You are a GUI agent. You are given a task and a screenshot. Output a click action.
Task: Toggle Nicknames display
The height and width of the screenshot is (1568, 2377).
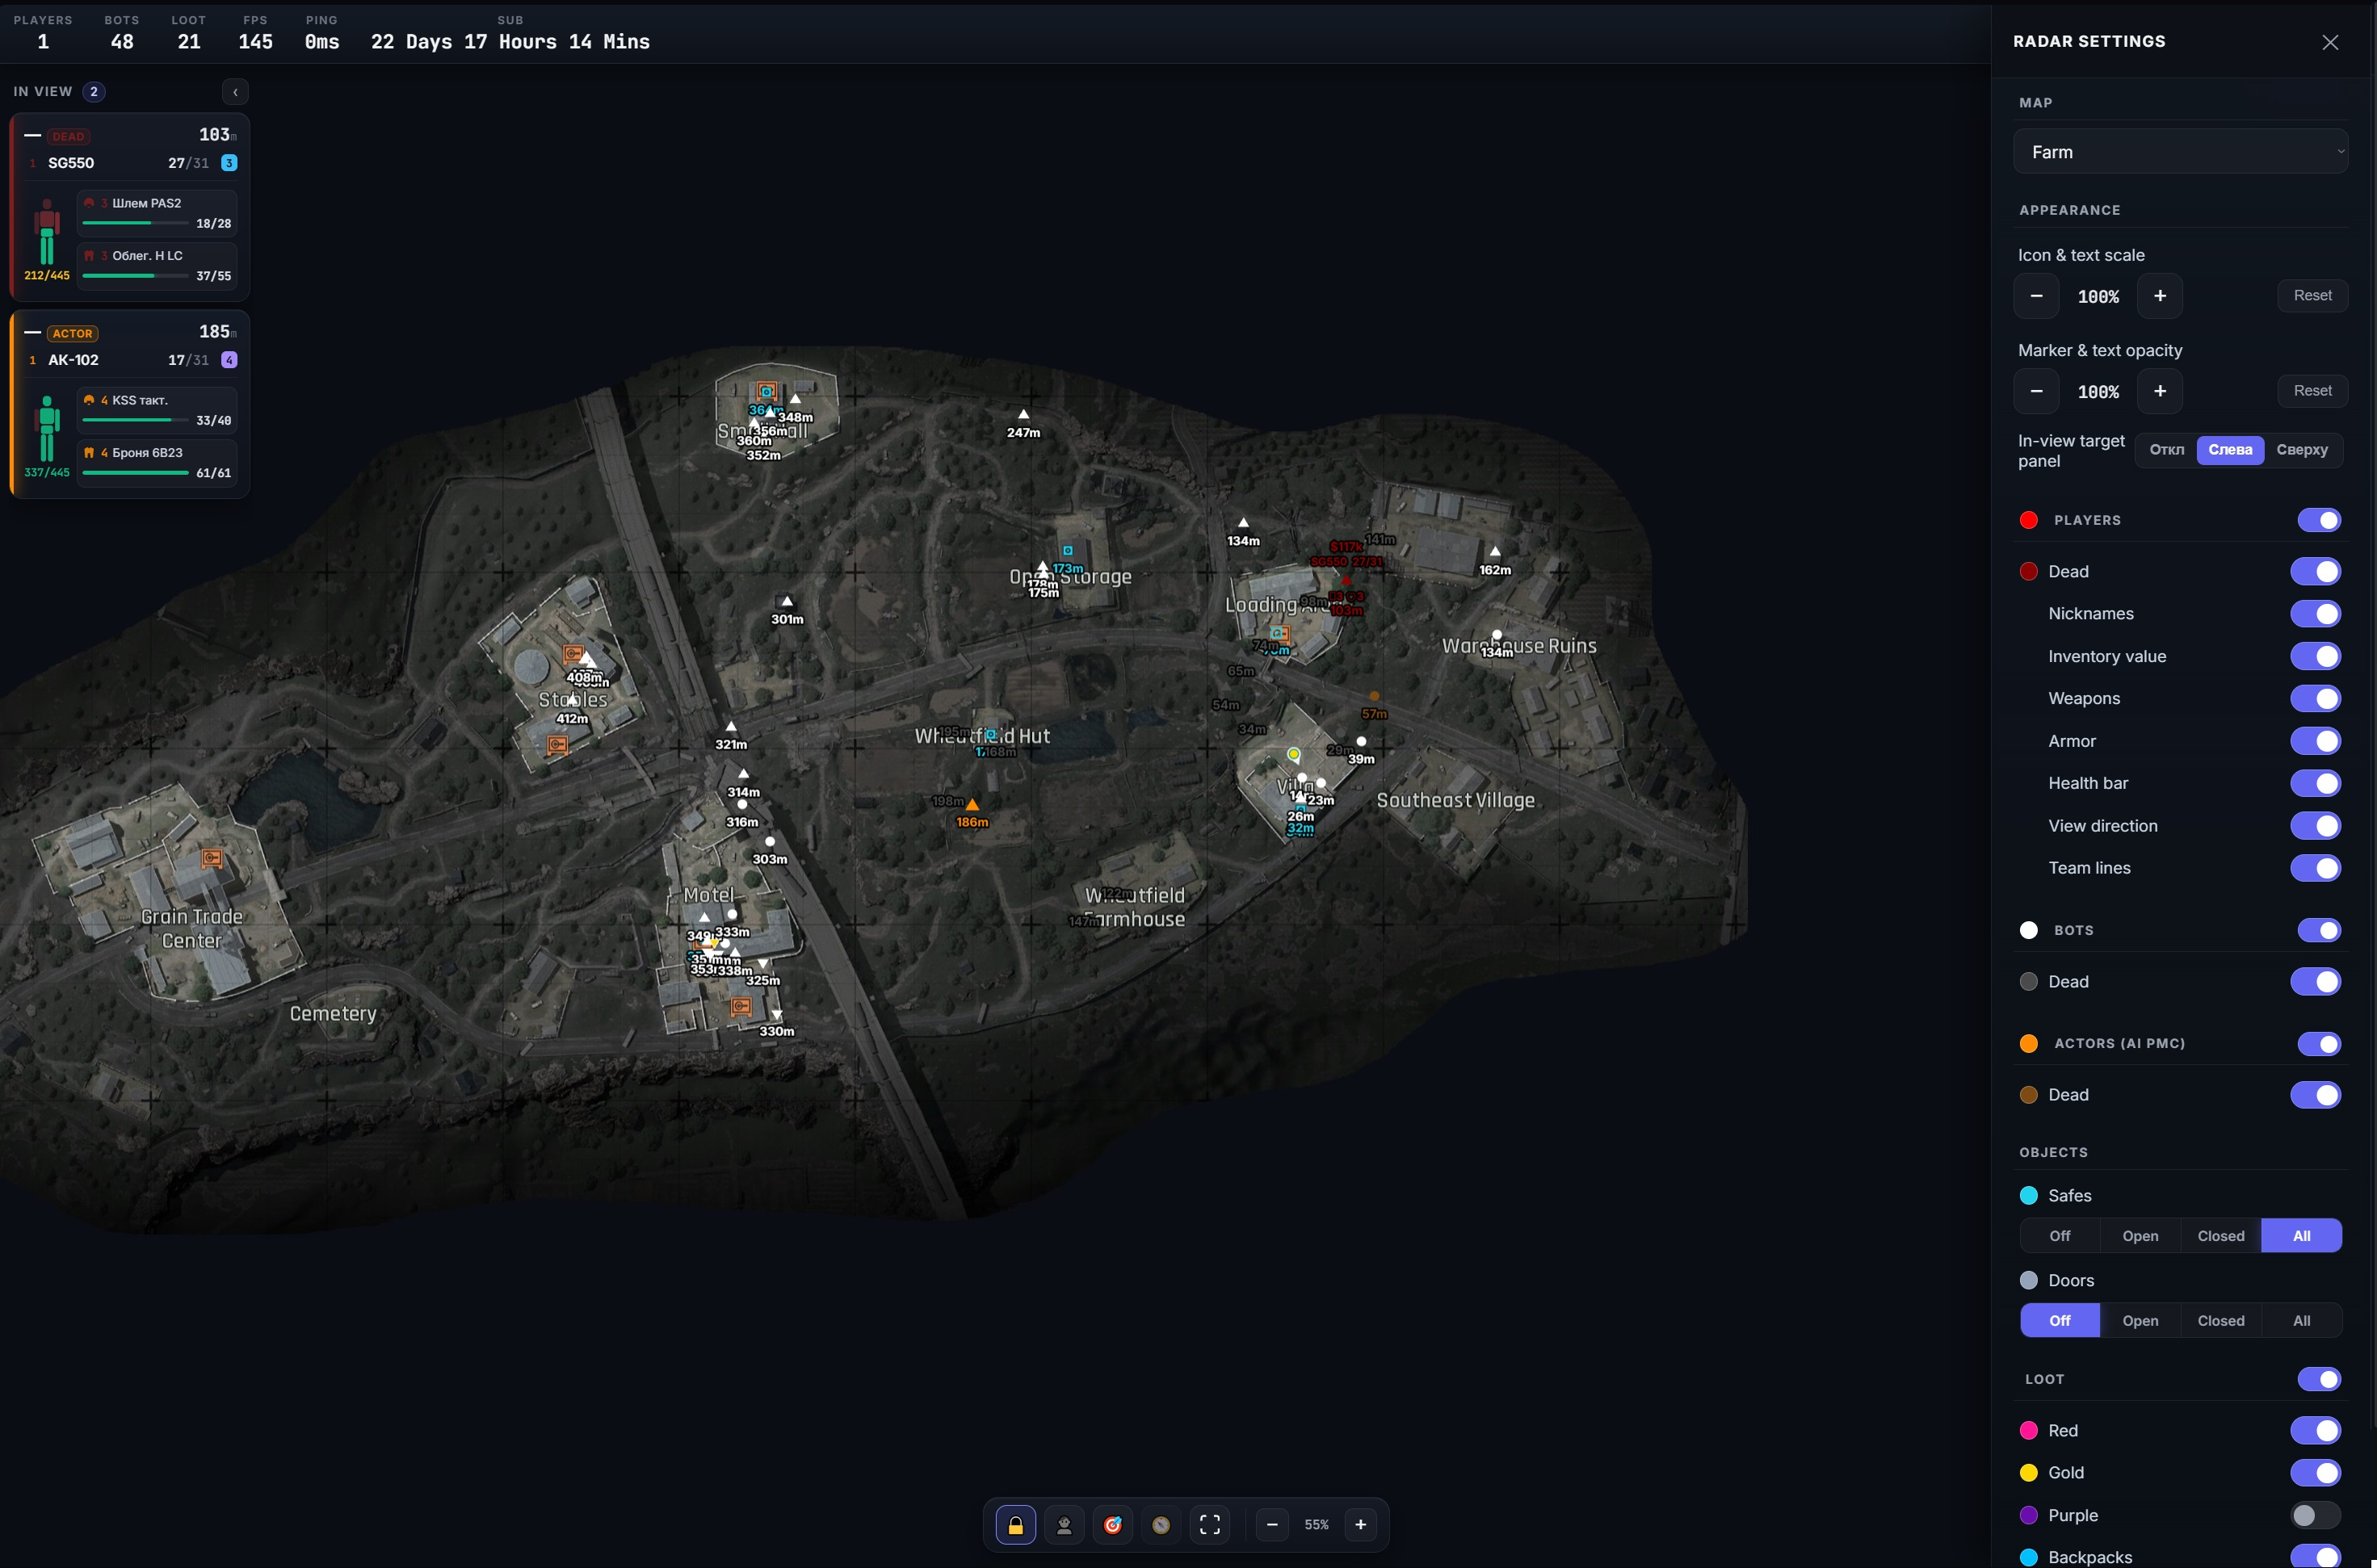pyautogui.click(x=2315, y=613)
